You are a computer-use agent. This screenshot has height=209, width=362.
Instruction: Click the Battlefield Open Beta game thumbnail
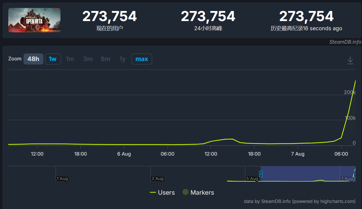click(35, 20)
